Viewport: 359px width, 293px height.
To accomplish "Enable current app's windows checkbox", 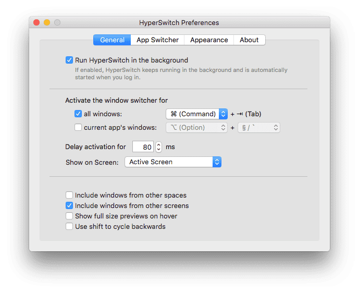I will tap(78, 127).
